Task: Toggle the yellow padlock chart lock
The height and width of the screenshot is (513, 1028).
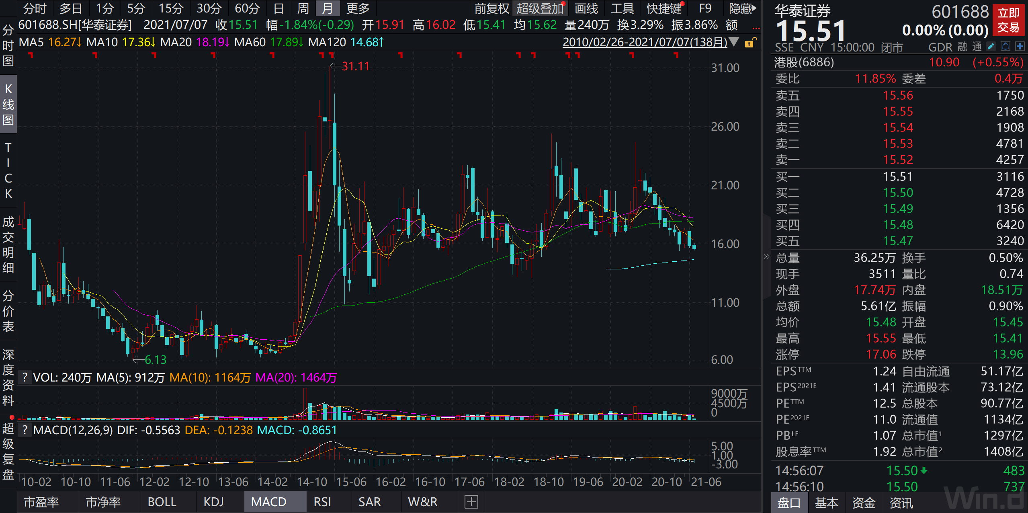Action: pos(750,43)
